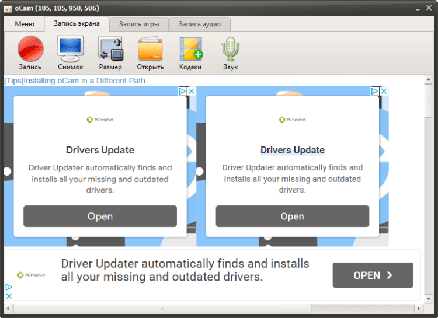
Task: Open the Tips Installing oCam link
Action: click(75, 81)
